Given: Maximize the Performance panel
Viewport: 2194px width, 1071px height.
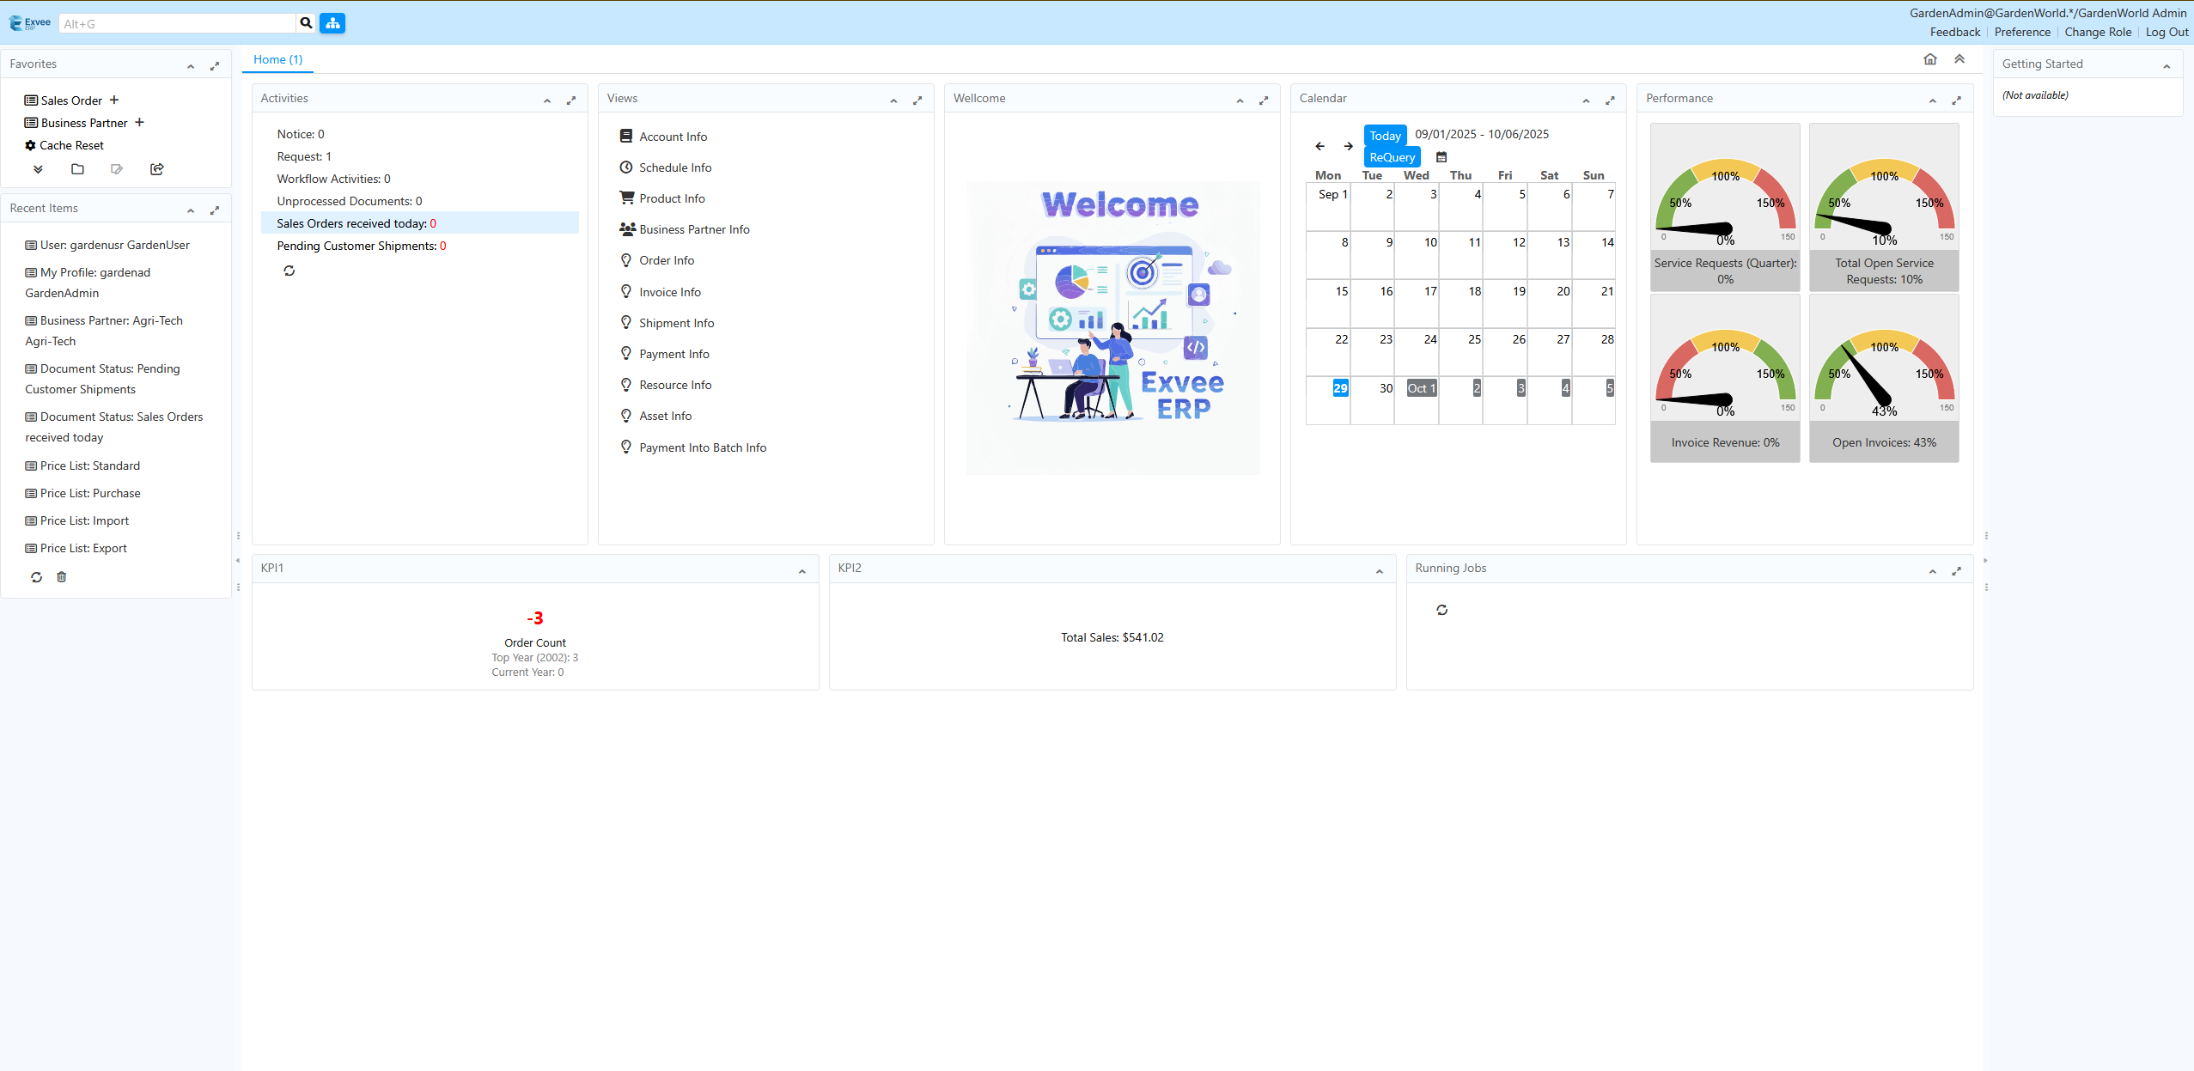Looking at the screenshot, I should 1956,100.
